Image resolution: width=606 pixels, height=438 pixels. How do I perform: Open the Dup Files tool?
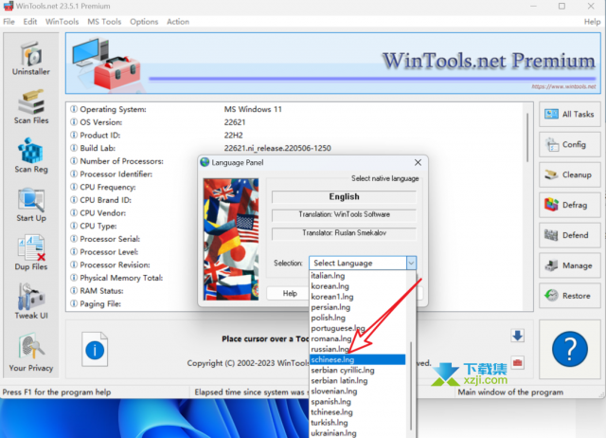pos(31,253)
